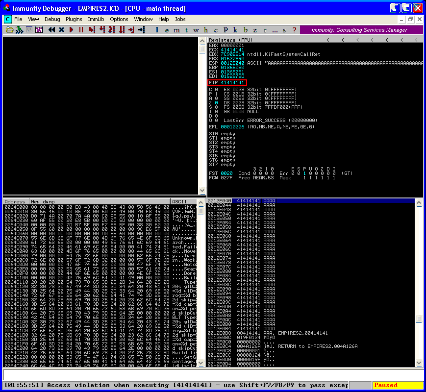Click the graph view toolbar icon

(39, 30)
